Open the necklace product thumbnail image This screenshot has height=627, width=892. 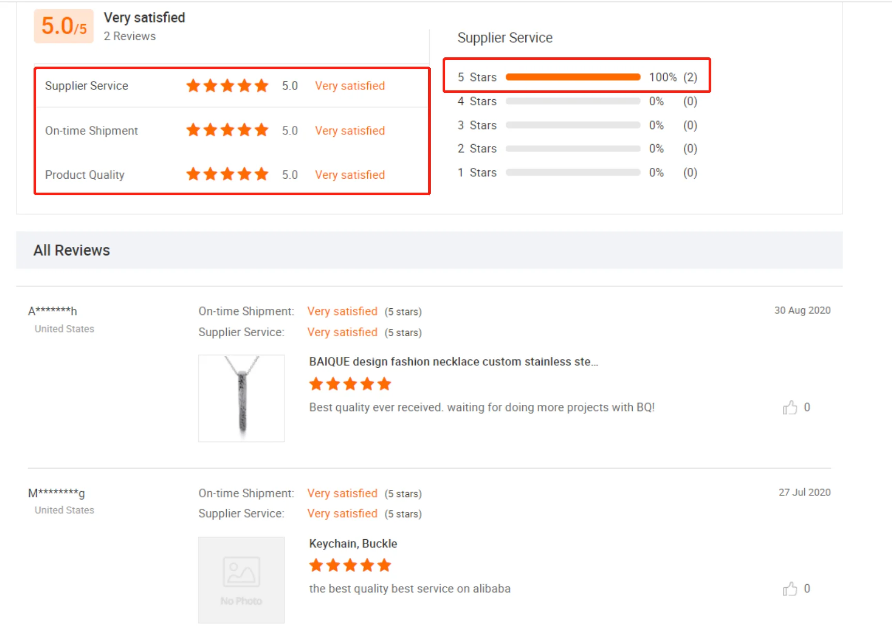tap(242, 398)
